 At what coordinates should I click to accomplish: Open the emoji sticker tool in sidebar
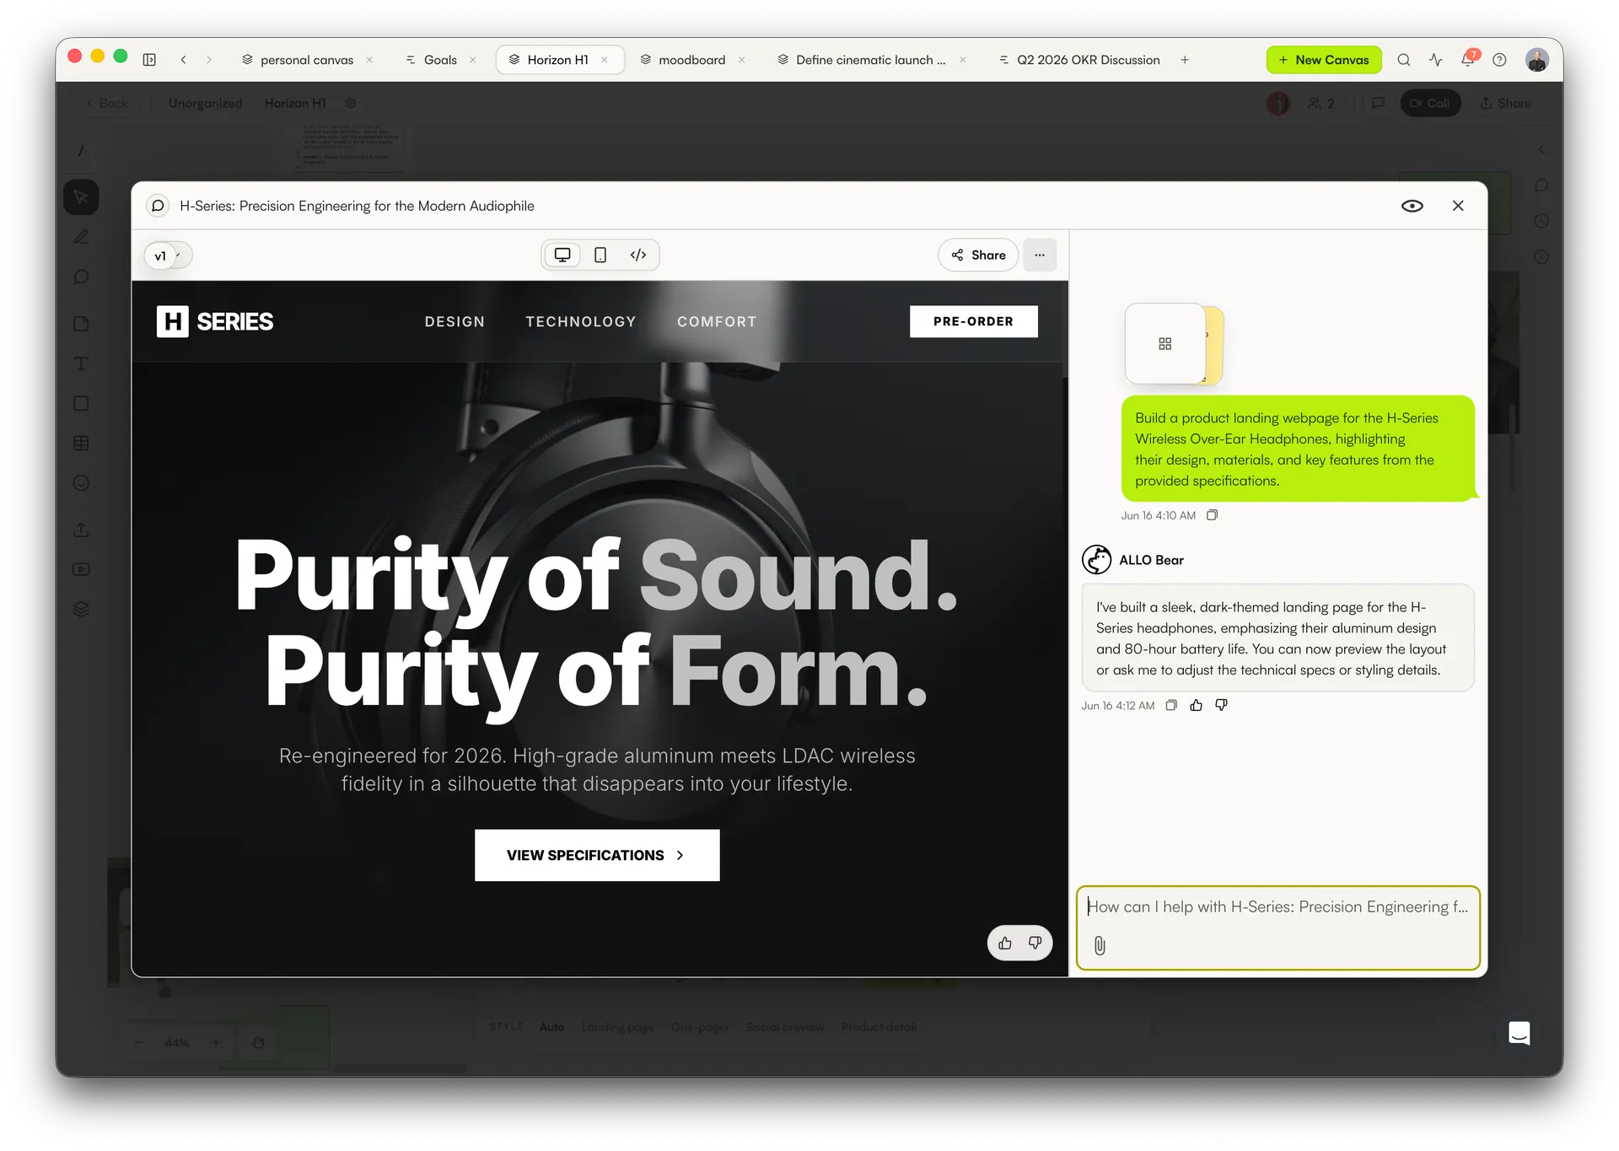click(x=81, y=483)
